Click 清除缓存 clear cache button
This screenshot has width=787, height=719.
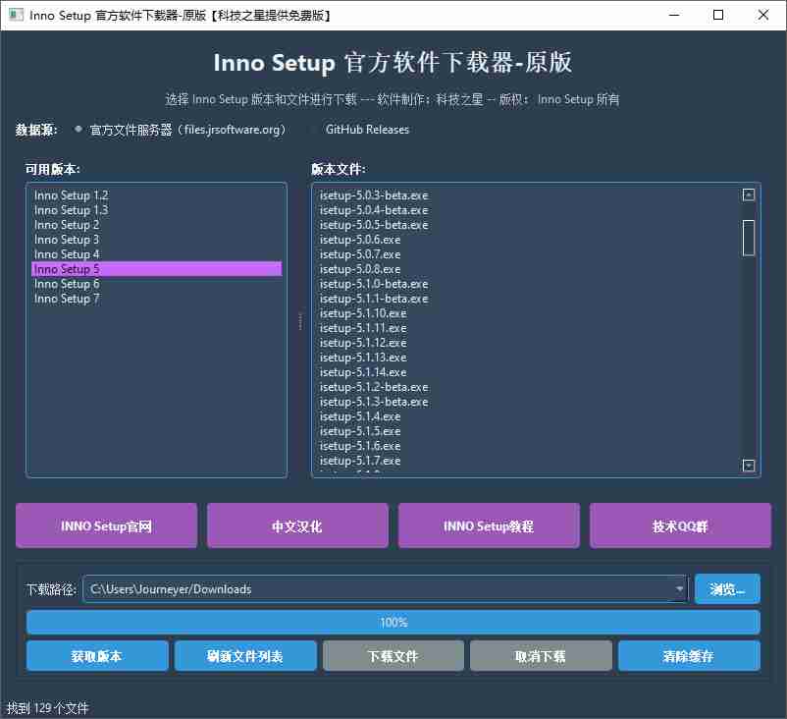point(689,656)
